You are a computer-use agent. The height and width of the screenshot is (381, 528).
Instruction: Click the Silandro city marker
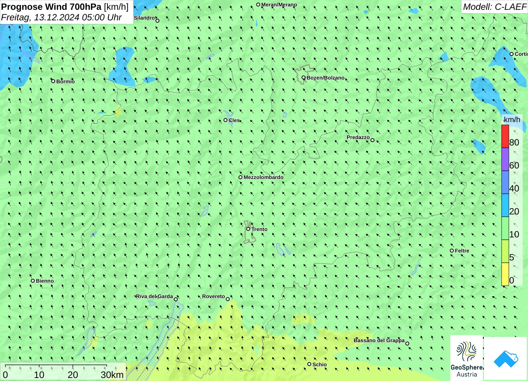[x=158, y=21]
